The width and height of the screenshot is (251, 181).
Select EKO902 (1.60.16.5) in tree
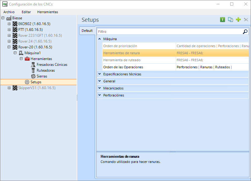pyautogui.click(x=35, y=24)
